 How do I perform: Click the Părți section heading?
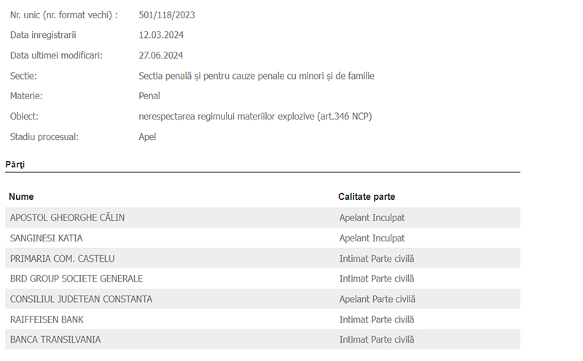[x=15, y=165]
